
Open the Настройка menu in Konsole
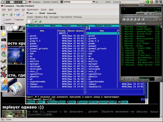[x=66, y=17]
